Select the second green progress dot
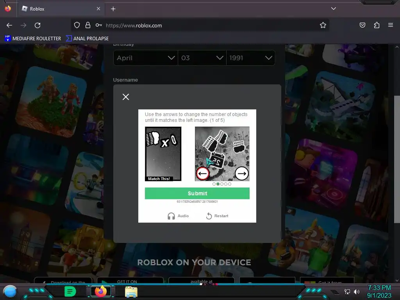Viewport: 400px width, 300px height. (x=218, y=184)
